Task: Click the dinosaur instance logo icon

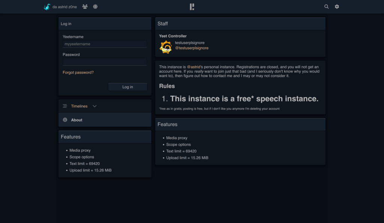Action: coord(47,7)
